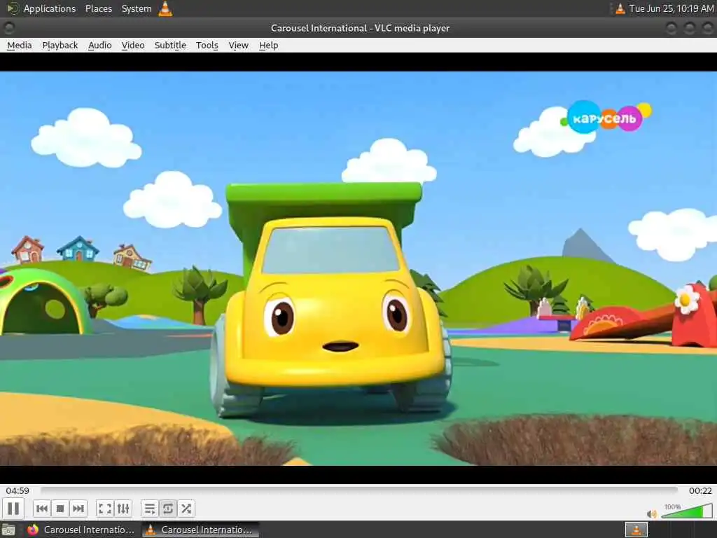The width and height of the screenshot is (717, 538).
Task: Select VLC Carousel International taskbar entry
Action: pos(200,530)
